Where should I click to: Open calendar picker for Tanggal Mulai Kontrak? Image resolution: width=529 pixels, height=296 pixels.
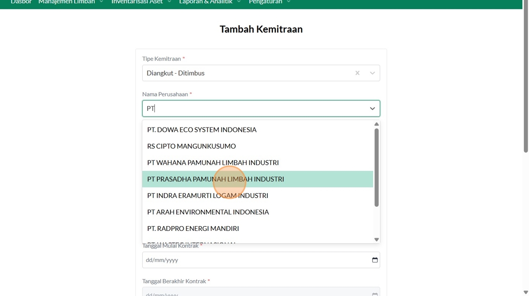click(x=375, y=260)
